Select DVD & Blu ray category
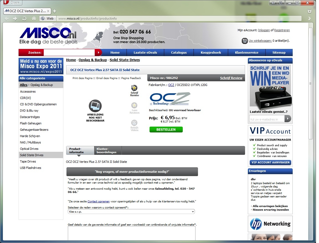319x243 pixels. tap(29, 111)
